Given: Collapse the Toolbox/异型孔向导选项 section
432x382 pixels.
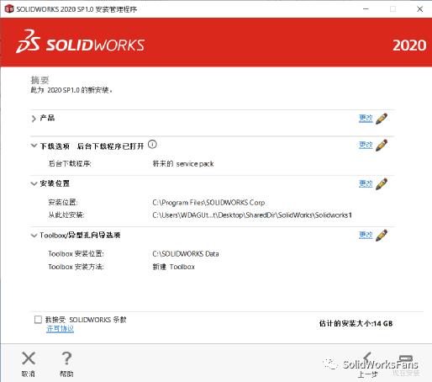Looking at the screenshot, I should click(34, 236).
